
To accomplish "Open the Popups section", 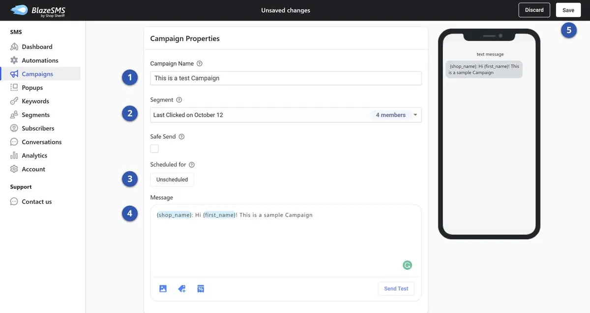I will pyautogui.click(x=30, y=87).
